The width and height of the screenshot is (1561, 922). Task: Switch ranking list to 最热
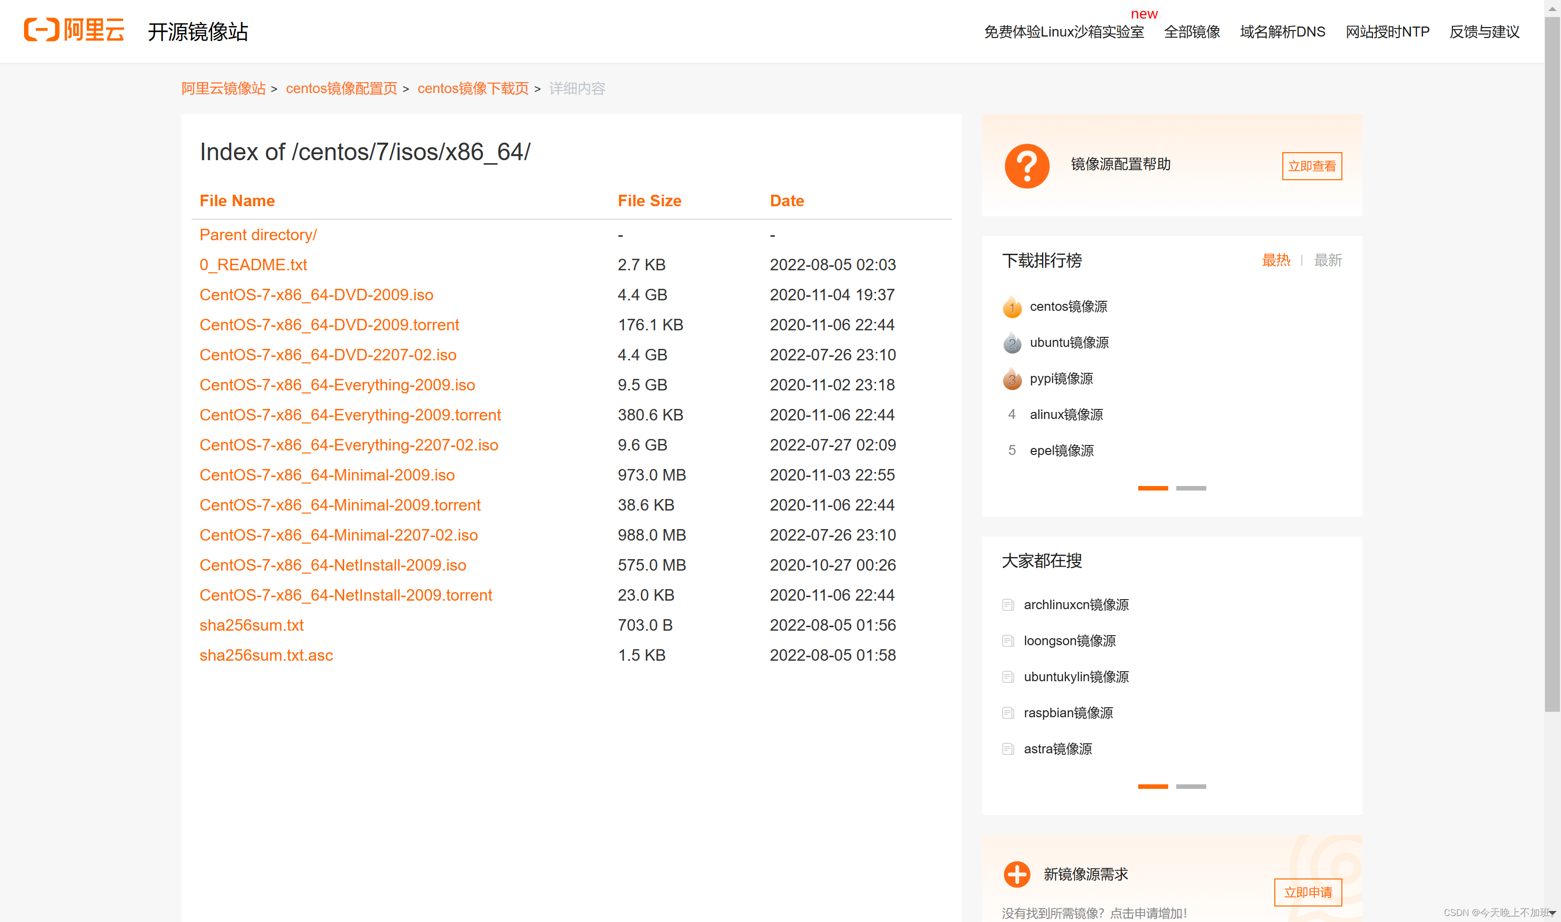(1276, 260)
